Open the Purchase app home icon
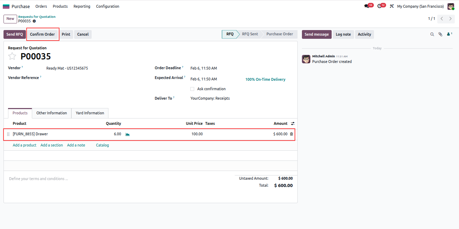Image resolution: width=459 pixels, height=229 pixels. (6, 6)
